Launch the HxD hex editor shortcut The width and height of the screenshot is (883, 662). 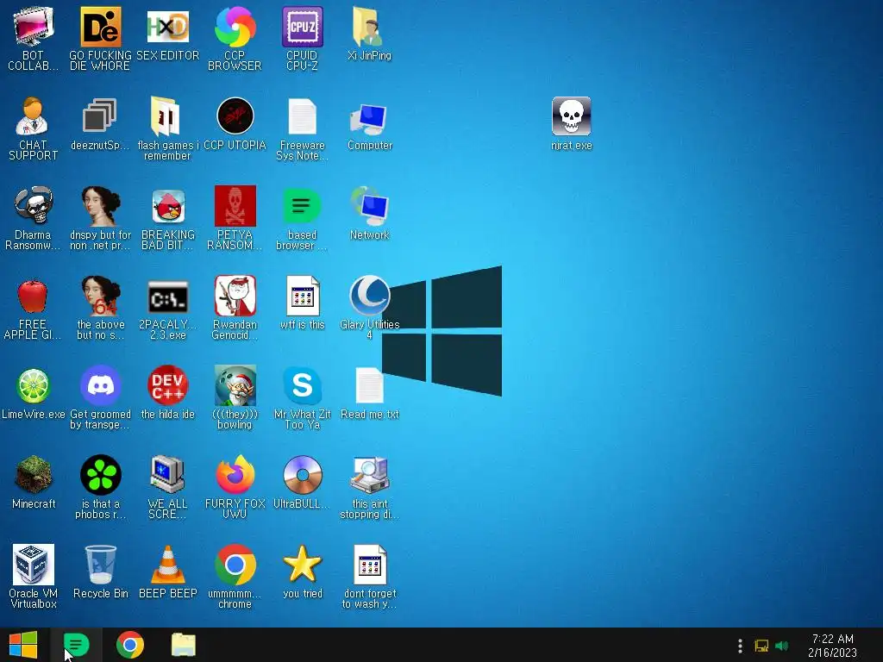click(168, 34)
